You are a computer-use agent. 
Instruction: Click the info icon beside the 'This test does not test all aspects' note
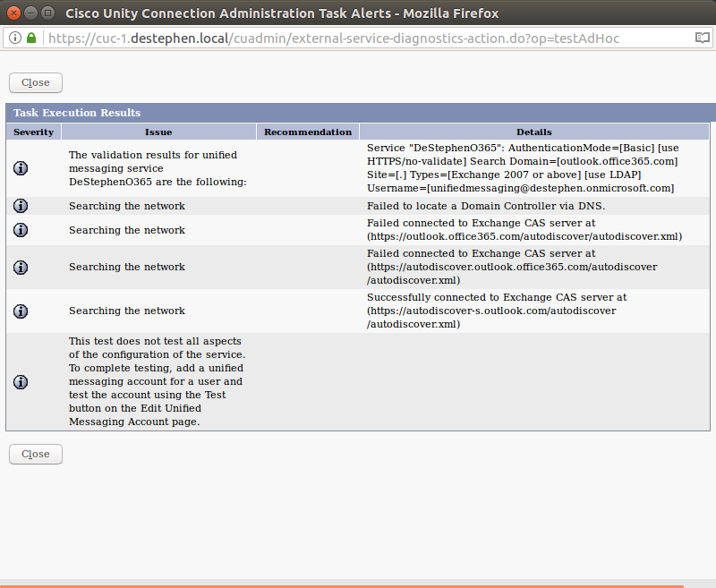21,381
